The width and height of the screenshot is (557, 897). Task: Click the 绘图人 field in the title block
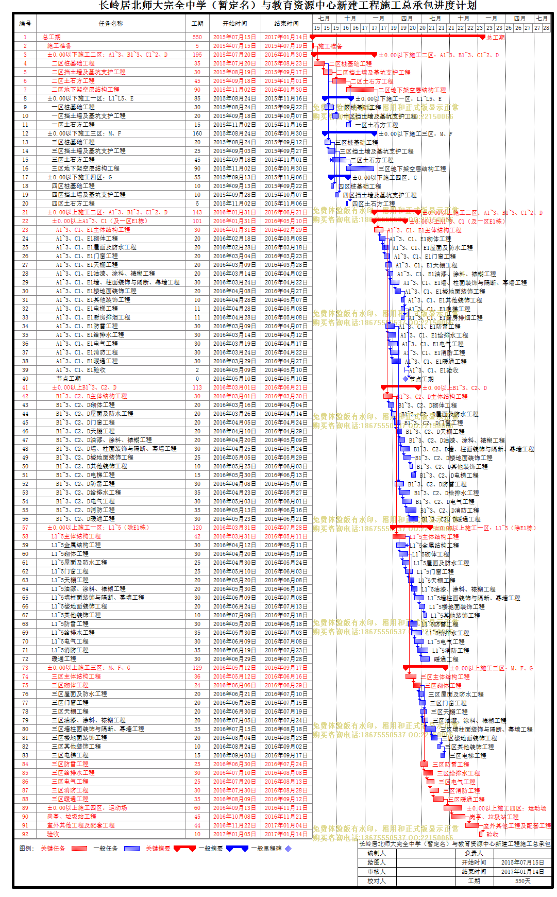pos(376,862)
